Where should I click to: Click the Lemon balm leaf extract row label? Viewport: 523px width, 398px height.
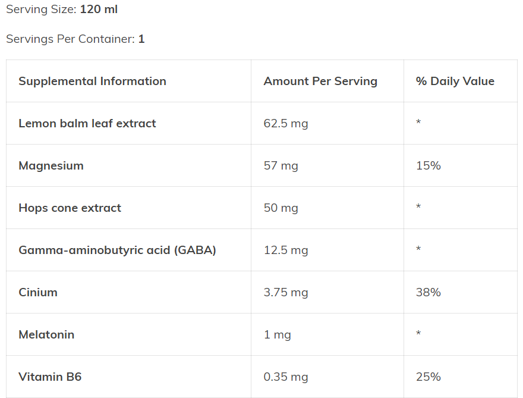coord(87,123)
